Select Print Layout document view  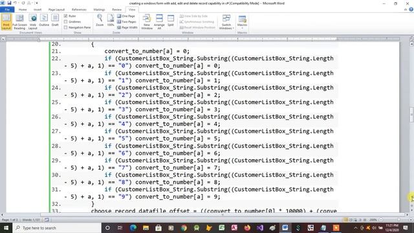(x=6, y=21)
